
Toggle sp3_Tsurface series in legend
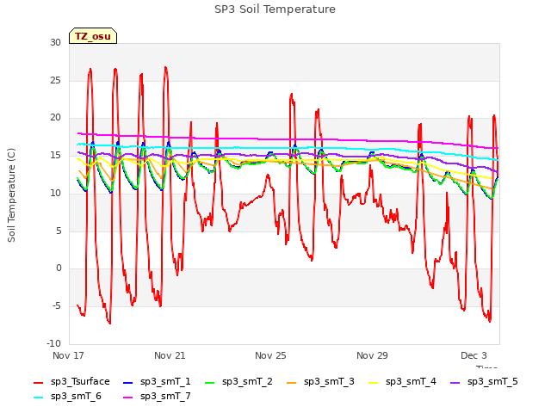[71, 382]
